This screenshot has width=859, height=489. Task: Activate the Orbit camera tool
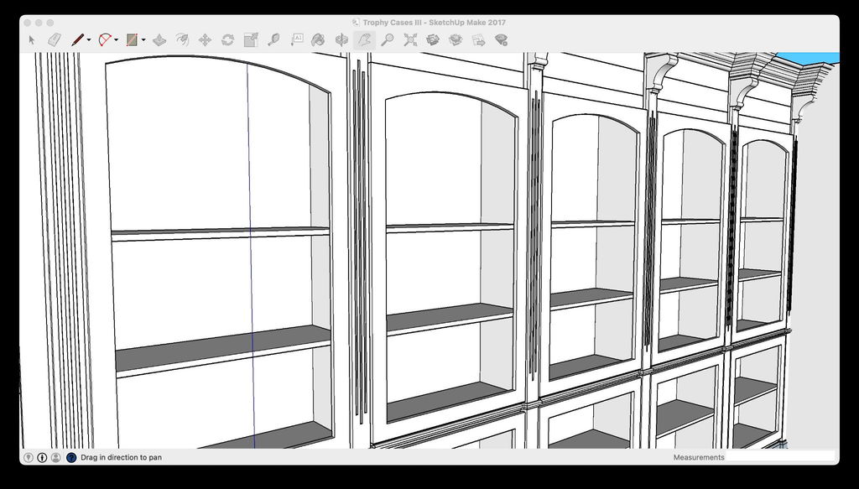click(x=341, y=39)
